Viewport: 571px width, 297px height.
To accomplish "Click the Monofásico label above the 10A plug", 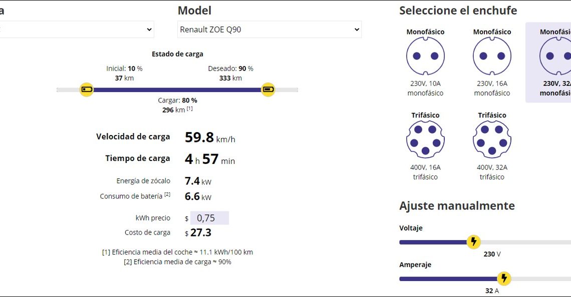I will [425, 32].
